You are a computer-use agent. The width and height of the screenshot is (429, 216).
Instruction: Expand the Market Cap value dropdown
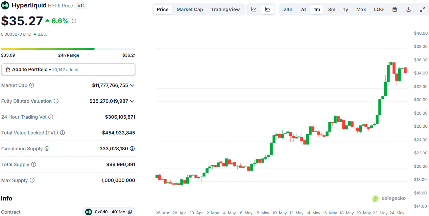[132, 85]
